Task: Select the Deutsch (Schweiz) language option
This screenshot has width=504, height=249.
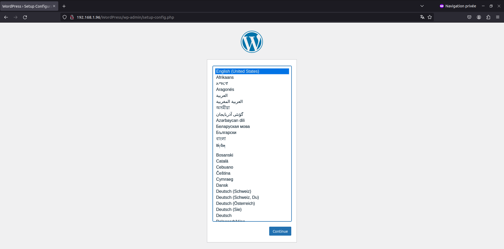Action: click(x=233, y=191)
